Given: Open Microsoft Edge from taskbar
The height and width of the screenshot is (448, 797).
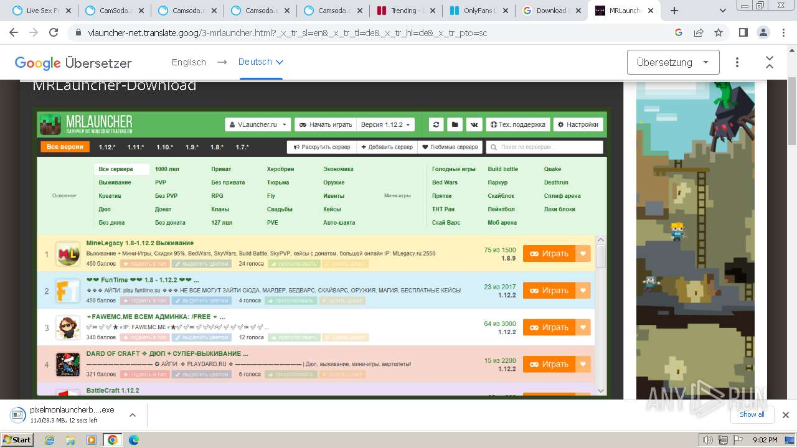Looking at the screenshot, I should coord(134,440).
